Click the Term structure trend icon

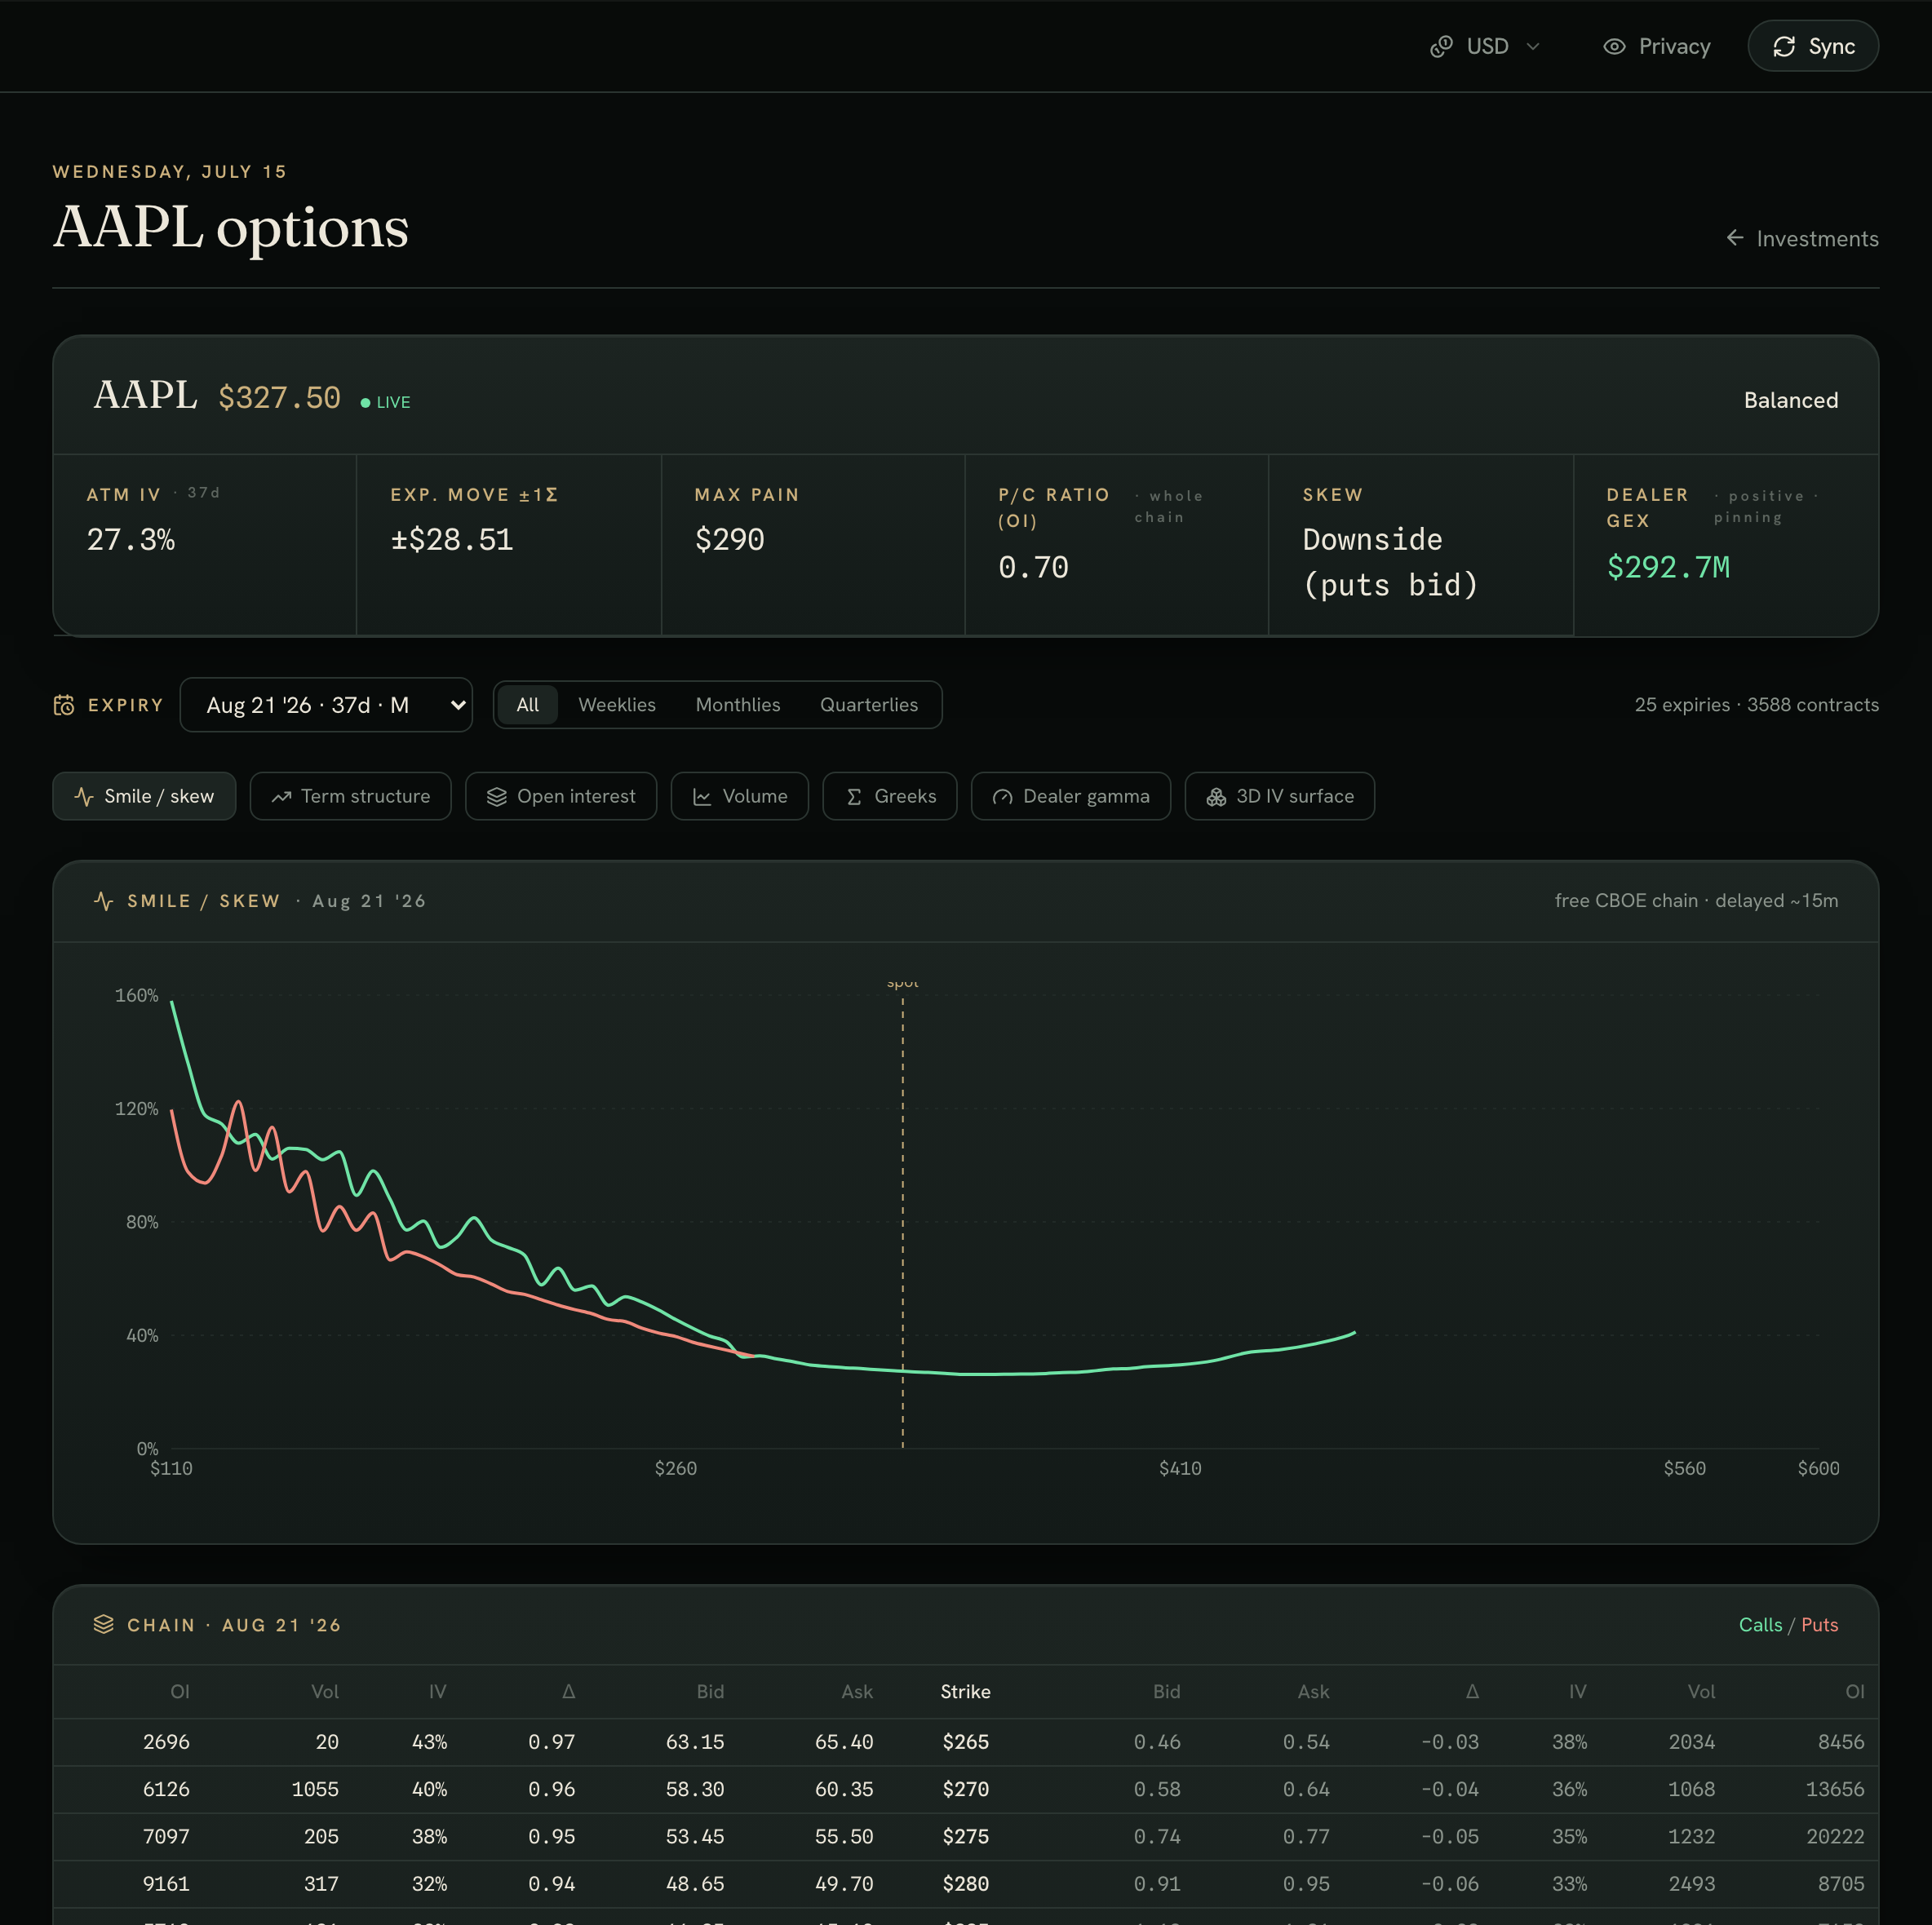point(281,796)
